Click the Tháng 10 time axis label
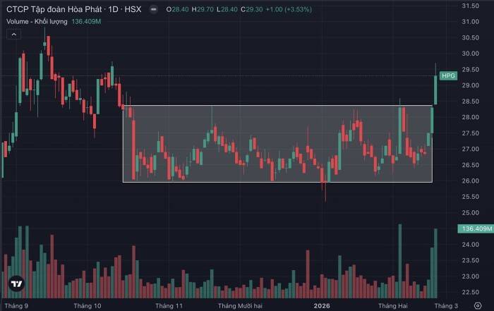The height and width of the screenshot is (311, 494). coord(88,305)
